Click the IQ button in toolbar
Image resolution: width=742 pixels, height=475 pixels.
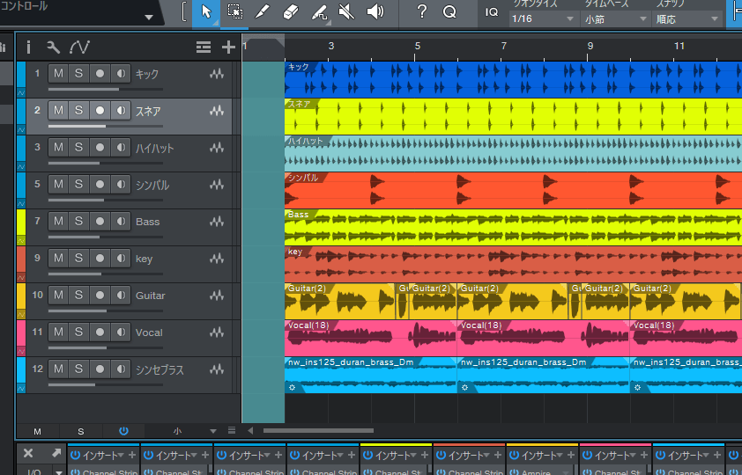point(492,12)
